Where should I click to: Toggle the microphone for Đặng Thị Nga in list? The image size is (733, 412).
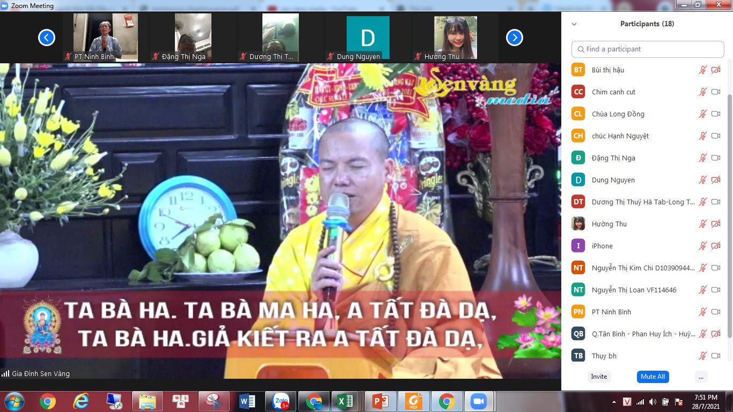(x=702, y=158)
